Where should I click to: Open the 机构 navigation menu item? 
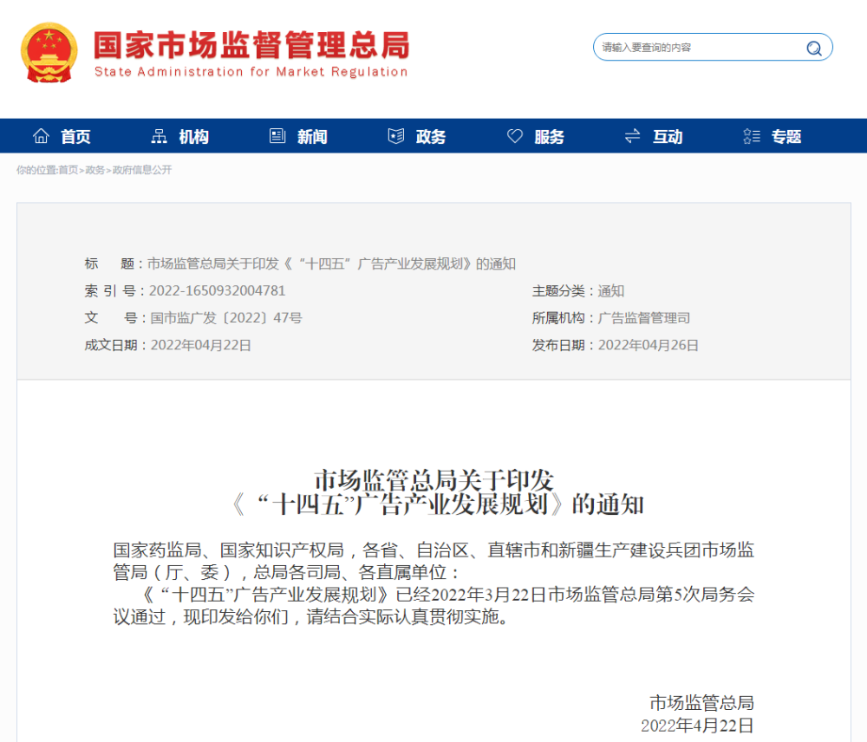194,137
